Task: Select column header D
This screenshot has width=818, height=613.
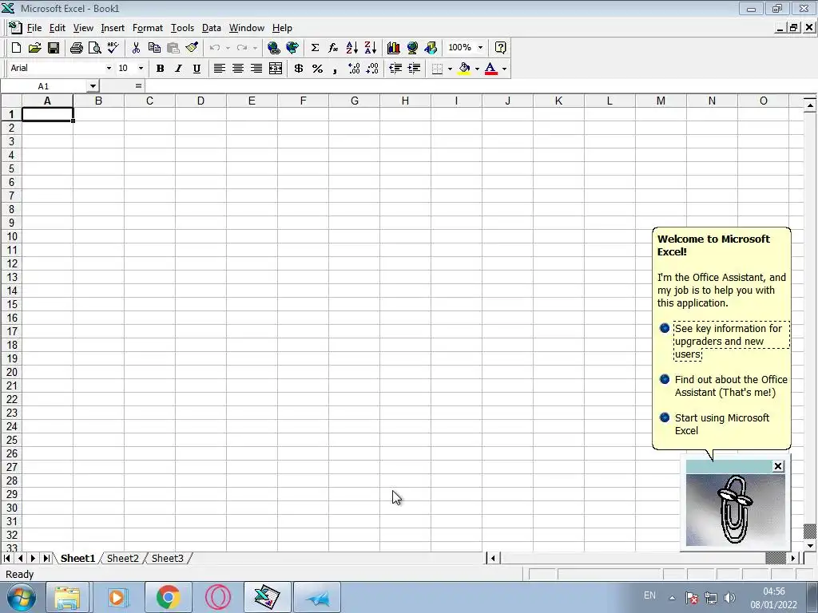Action: click(201, 101)
